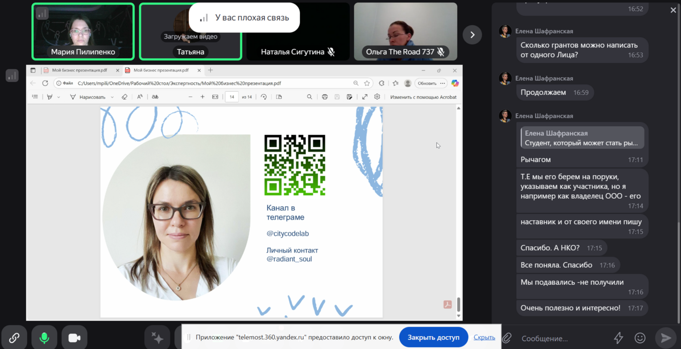Viewport: 681px width, 349px height.
Task: Click the PDF save as icon
Action: [x=349, y=97]
